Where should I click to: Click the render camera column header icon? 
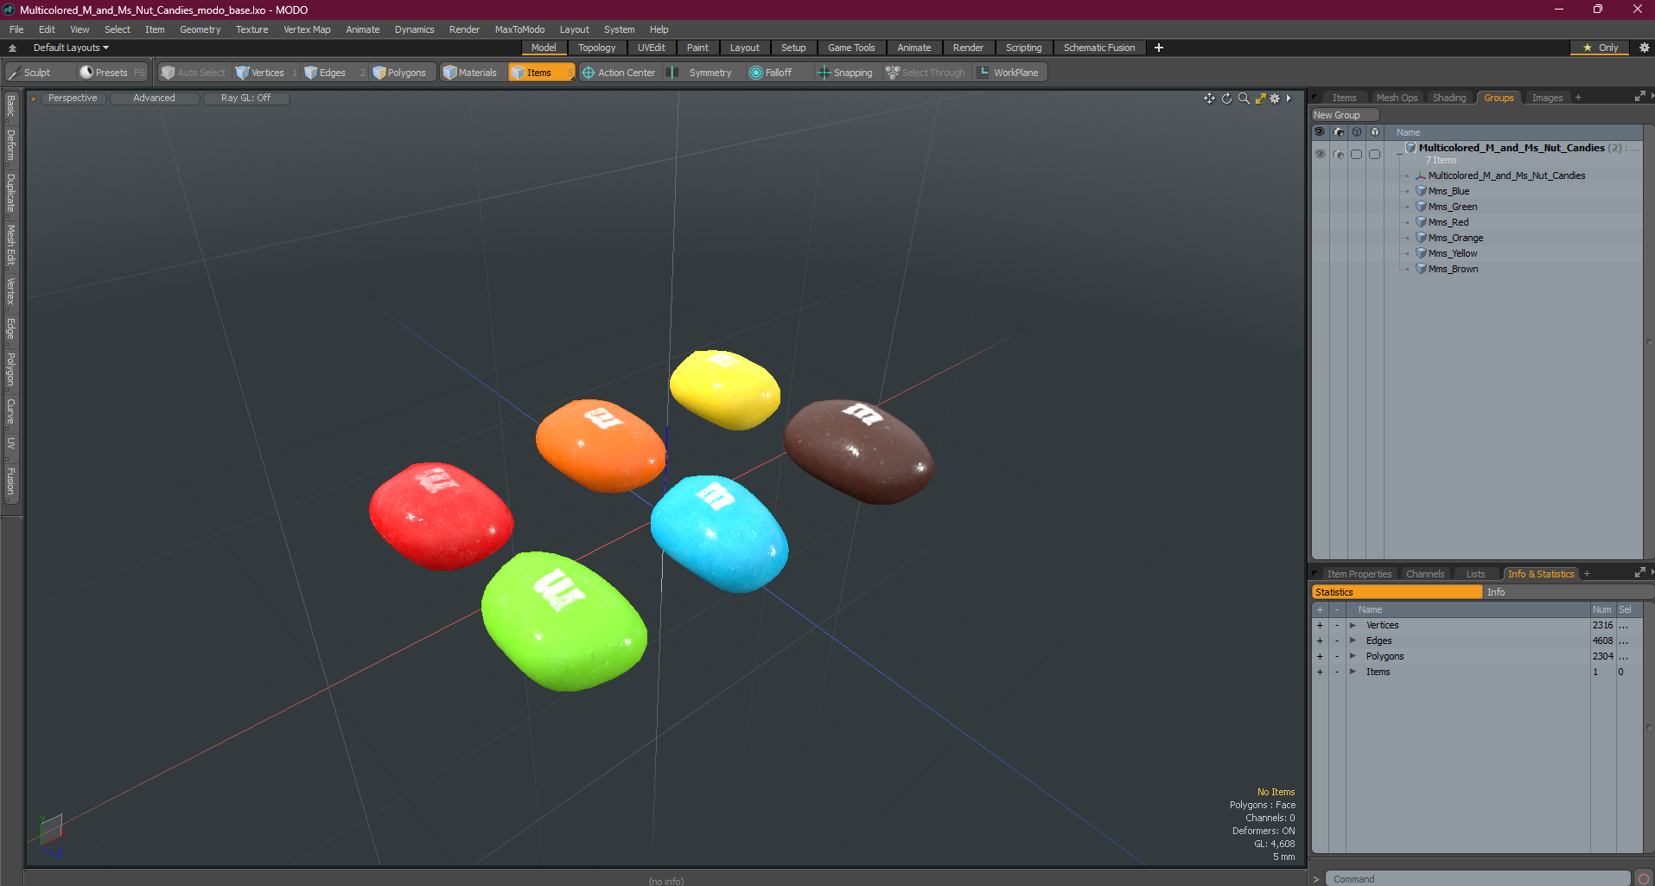[x=1339, y=132]
